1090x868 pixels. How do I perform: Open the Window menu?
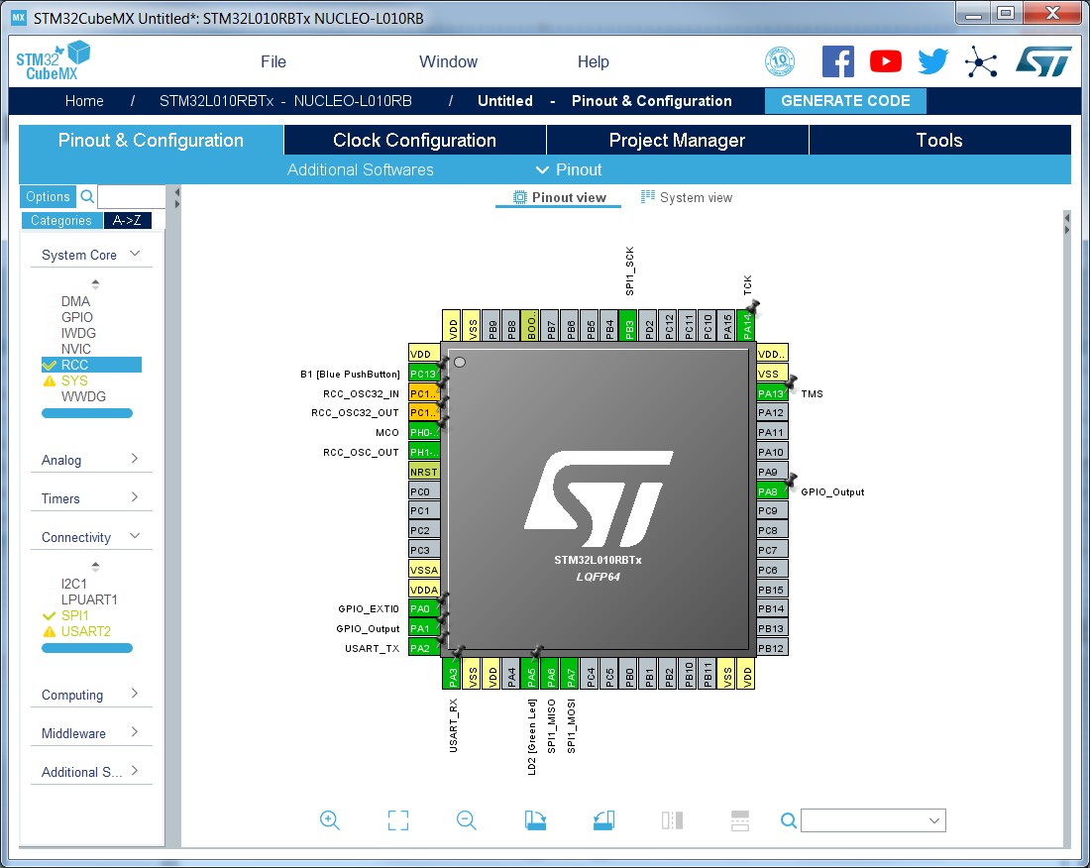448,61
